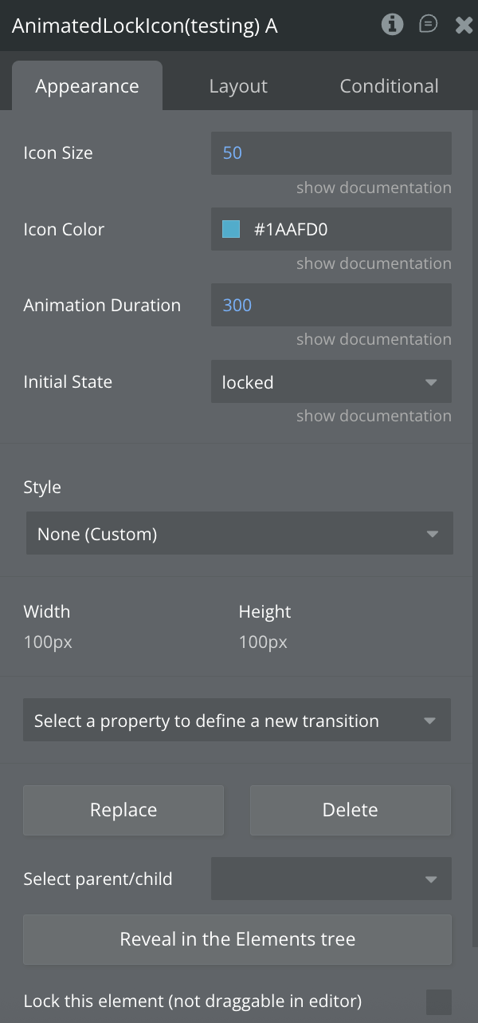Expand the Initial State dropdown
The height and width of the screenshot is (1023, 478).
click(x=331, y=382)
